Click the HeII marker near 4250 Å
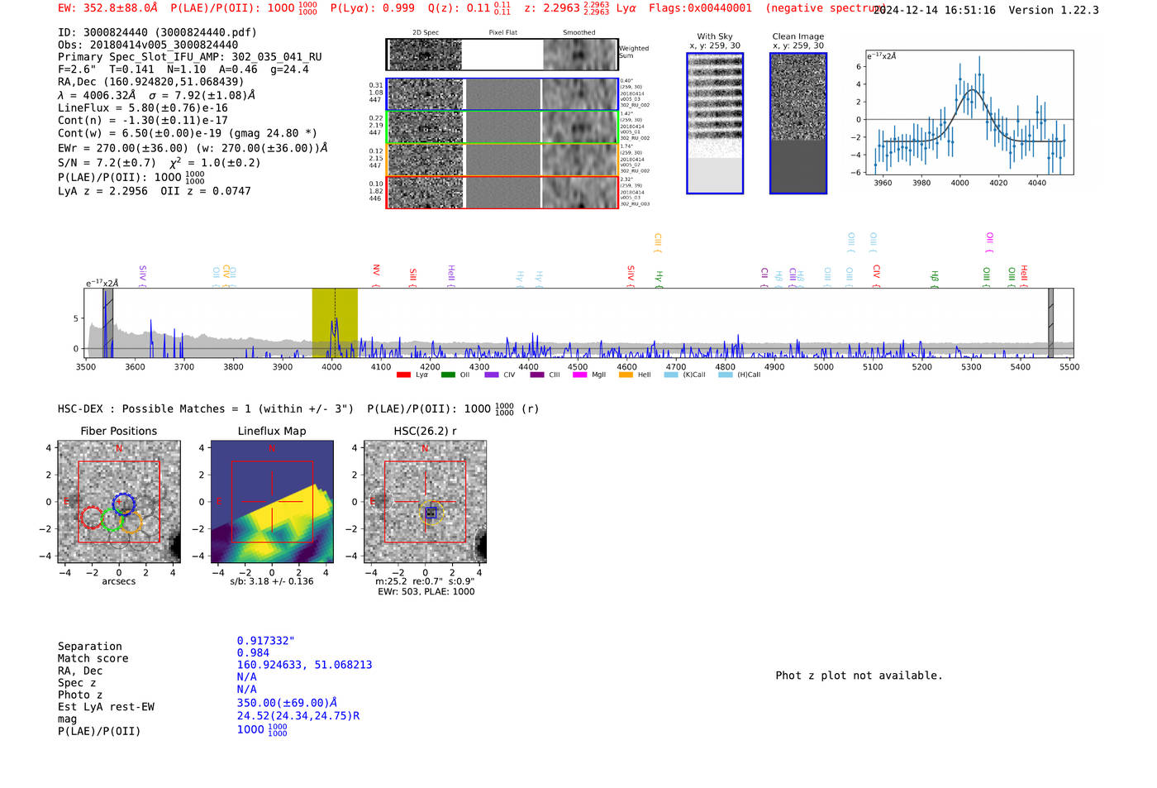The width and height of the screenshot is (1157, 788). (x=451, y=276)
